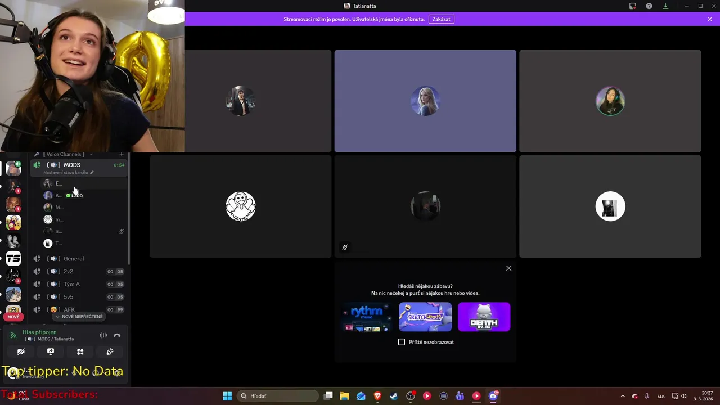The image size is (720, 405).
Task: Disconnect from the voice call
Action: pyautogui.click(x=117, y=335)
